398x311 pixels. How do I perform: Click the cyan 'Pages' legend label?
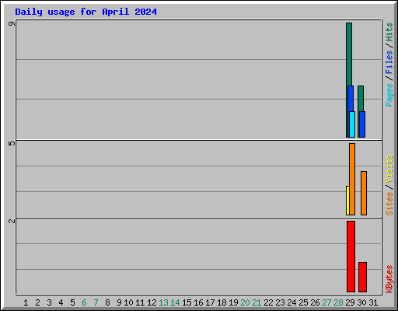click(389, 95)
